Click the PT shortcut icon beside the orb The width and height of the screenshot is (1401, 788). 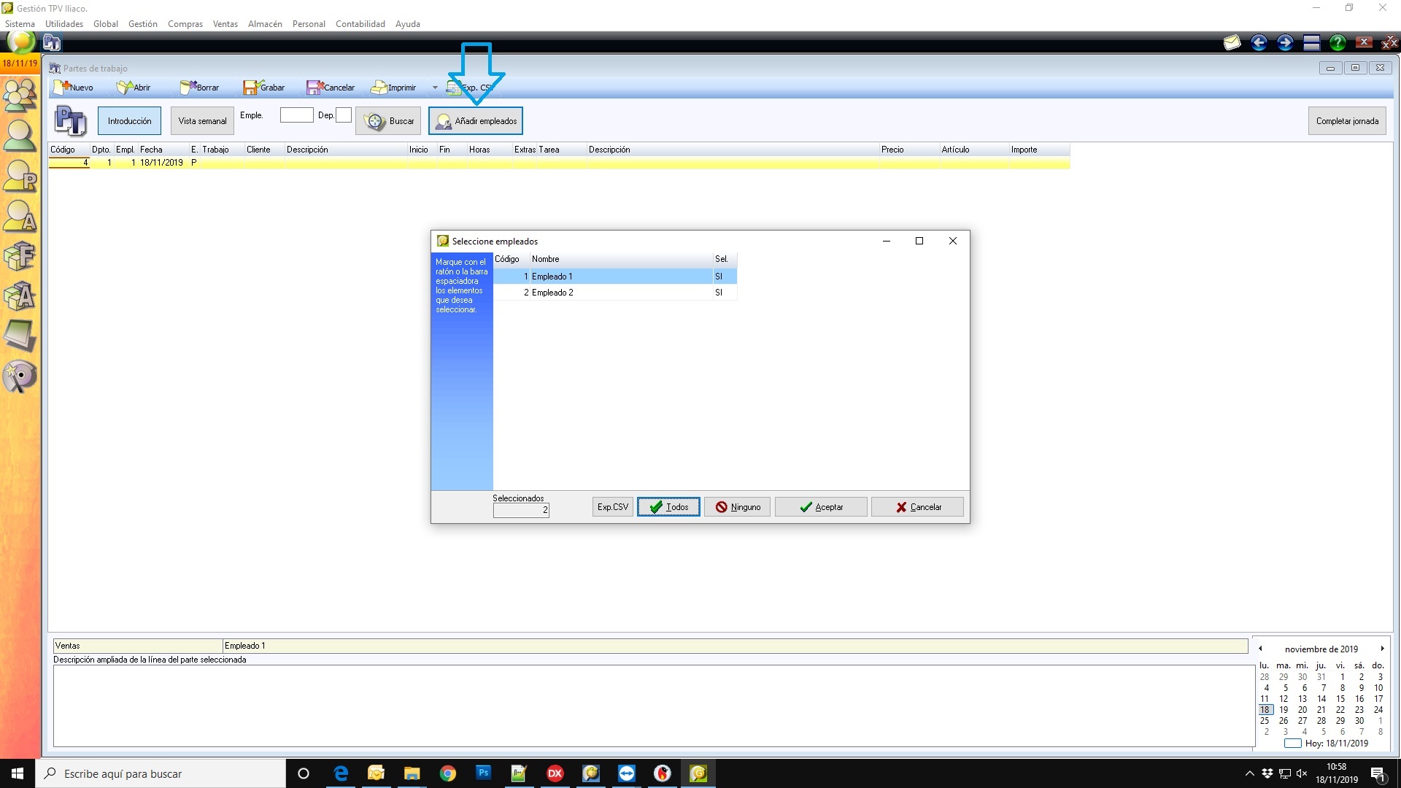coord(52,43)
